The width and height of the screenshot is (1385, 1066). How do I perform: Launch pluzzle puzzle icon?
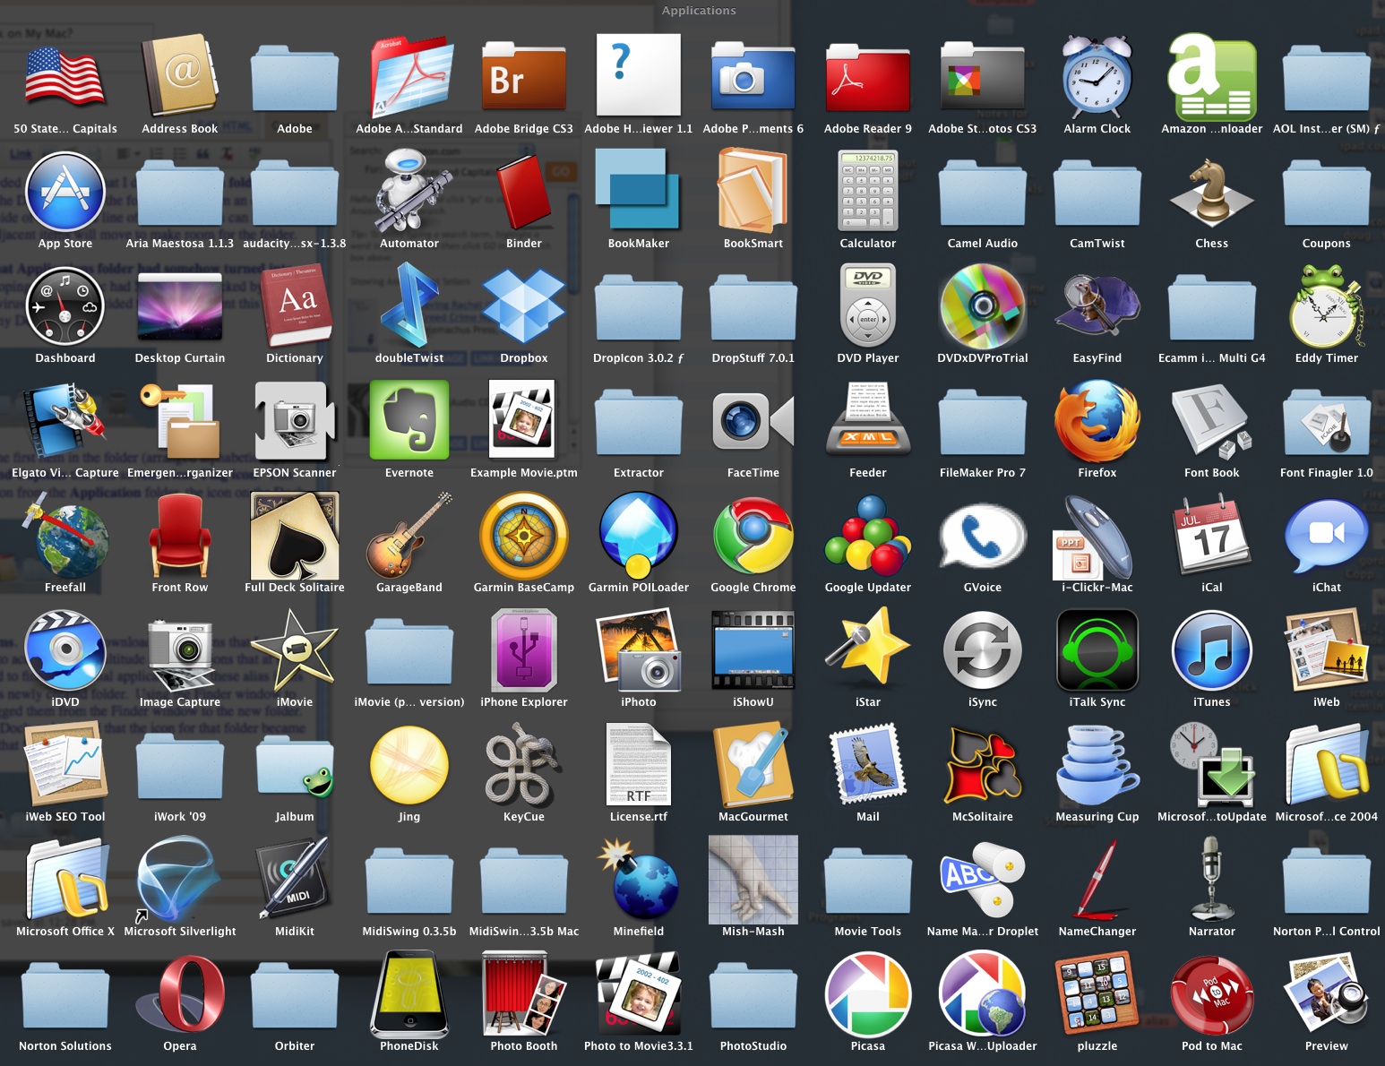1097,993
